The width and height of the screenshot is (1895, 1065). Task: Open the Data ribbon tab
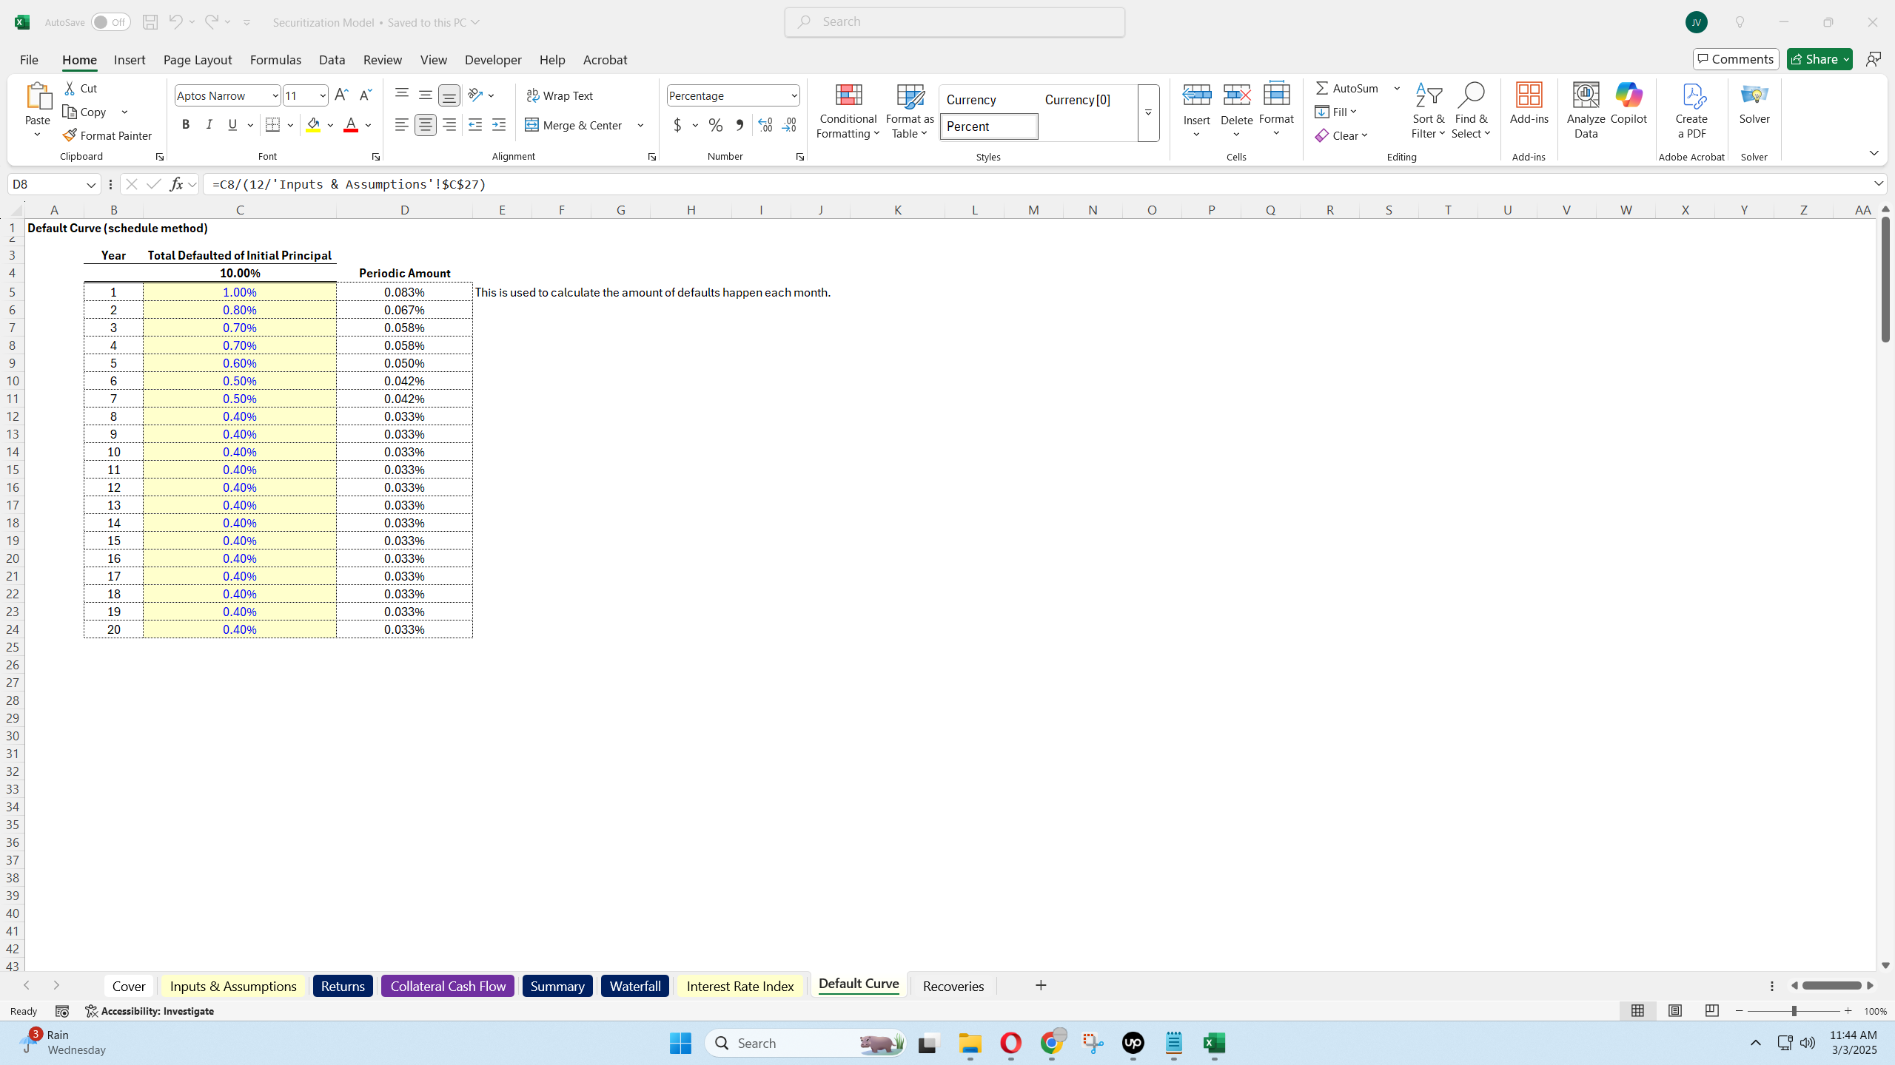click(332, 60)
